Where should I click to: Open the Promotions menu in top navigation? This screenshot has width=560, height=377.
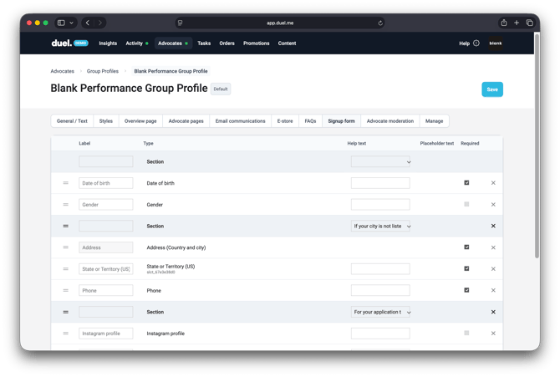pyautogui.click(x=256, y=43)
